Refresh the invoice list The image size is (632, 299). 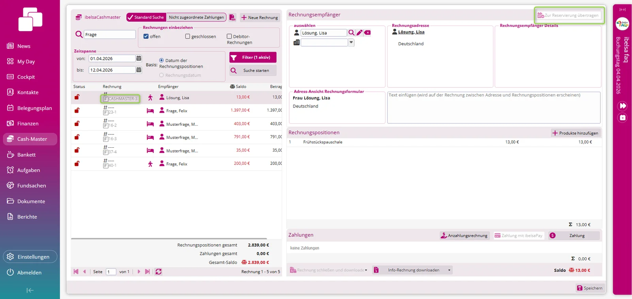point(158,271)
